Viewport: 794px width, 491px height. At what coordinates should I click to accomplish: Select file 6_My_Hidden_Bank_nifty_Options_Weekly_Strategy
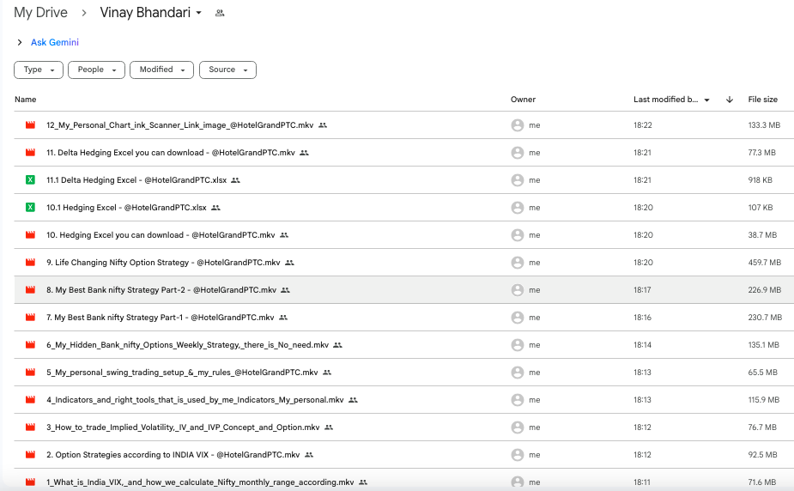pos(187,345)
